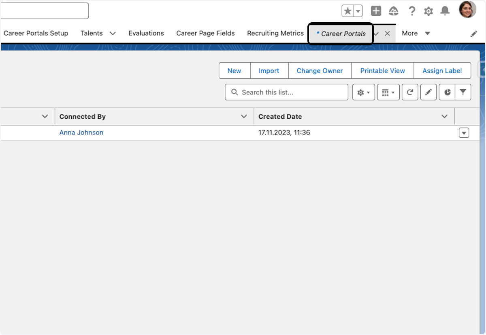The height and width of the screenshot is (335, 486).
Task: Open the table display options dropdown
Action: tap(388, 92)
